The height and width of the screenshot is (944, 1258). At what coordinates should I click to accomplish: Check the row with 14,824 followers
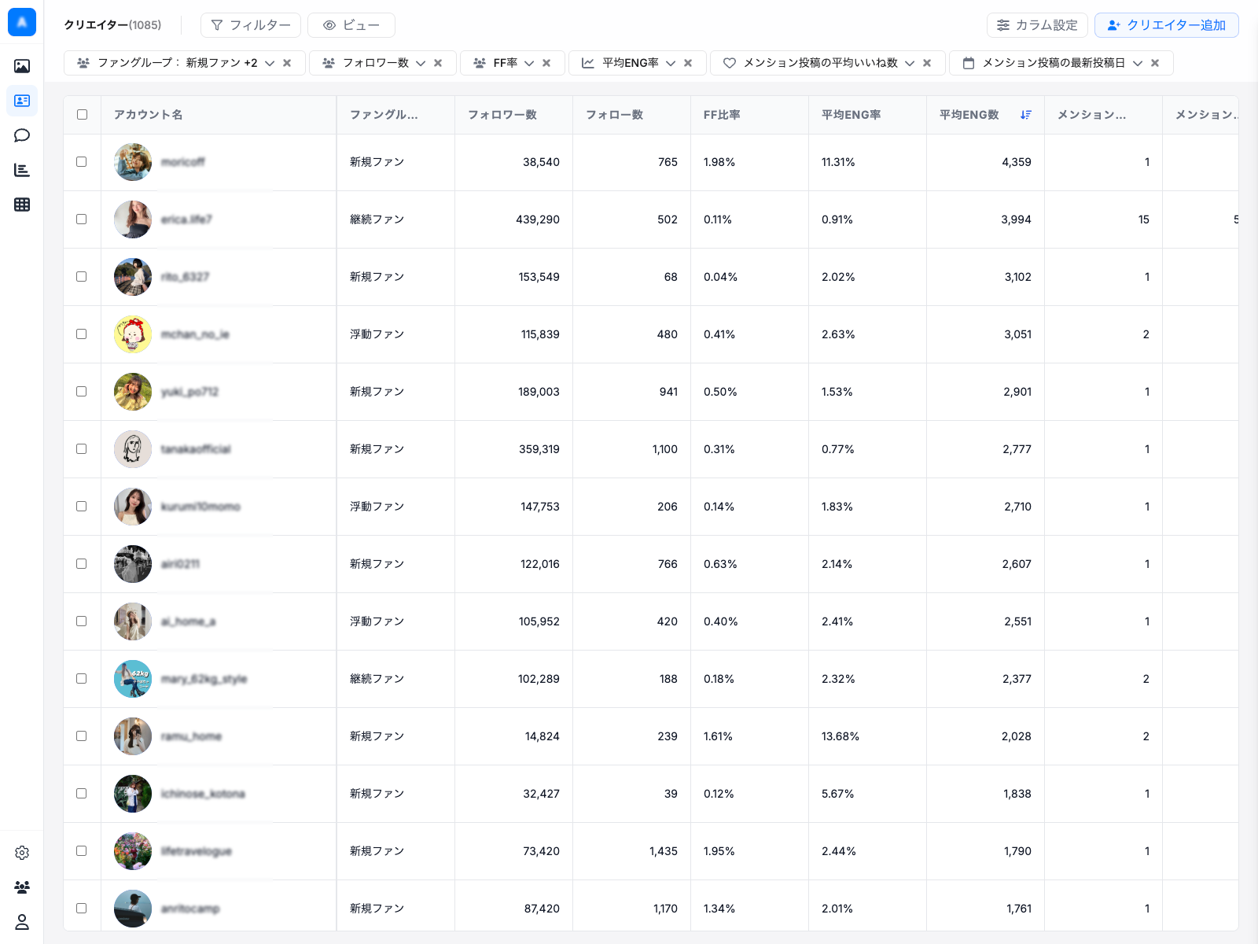[82, 736]
